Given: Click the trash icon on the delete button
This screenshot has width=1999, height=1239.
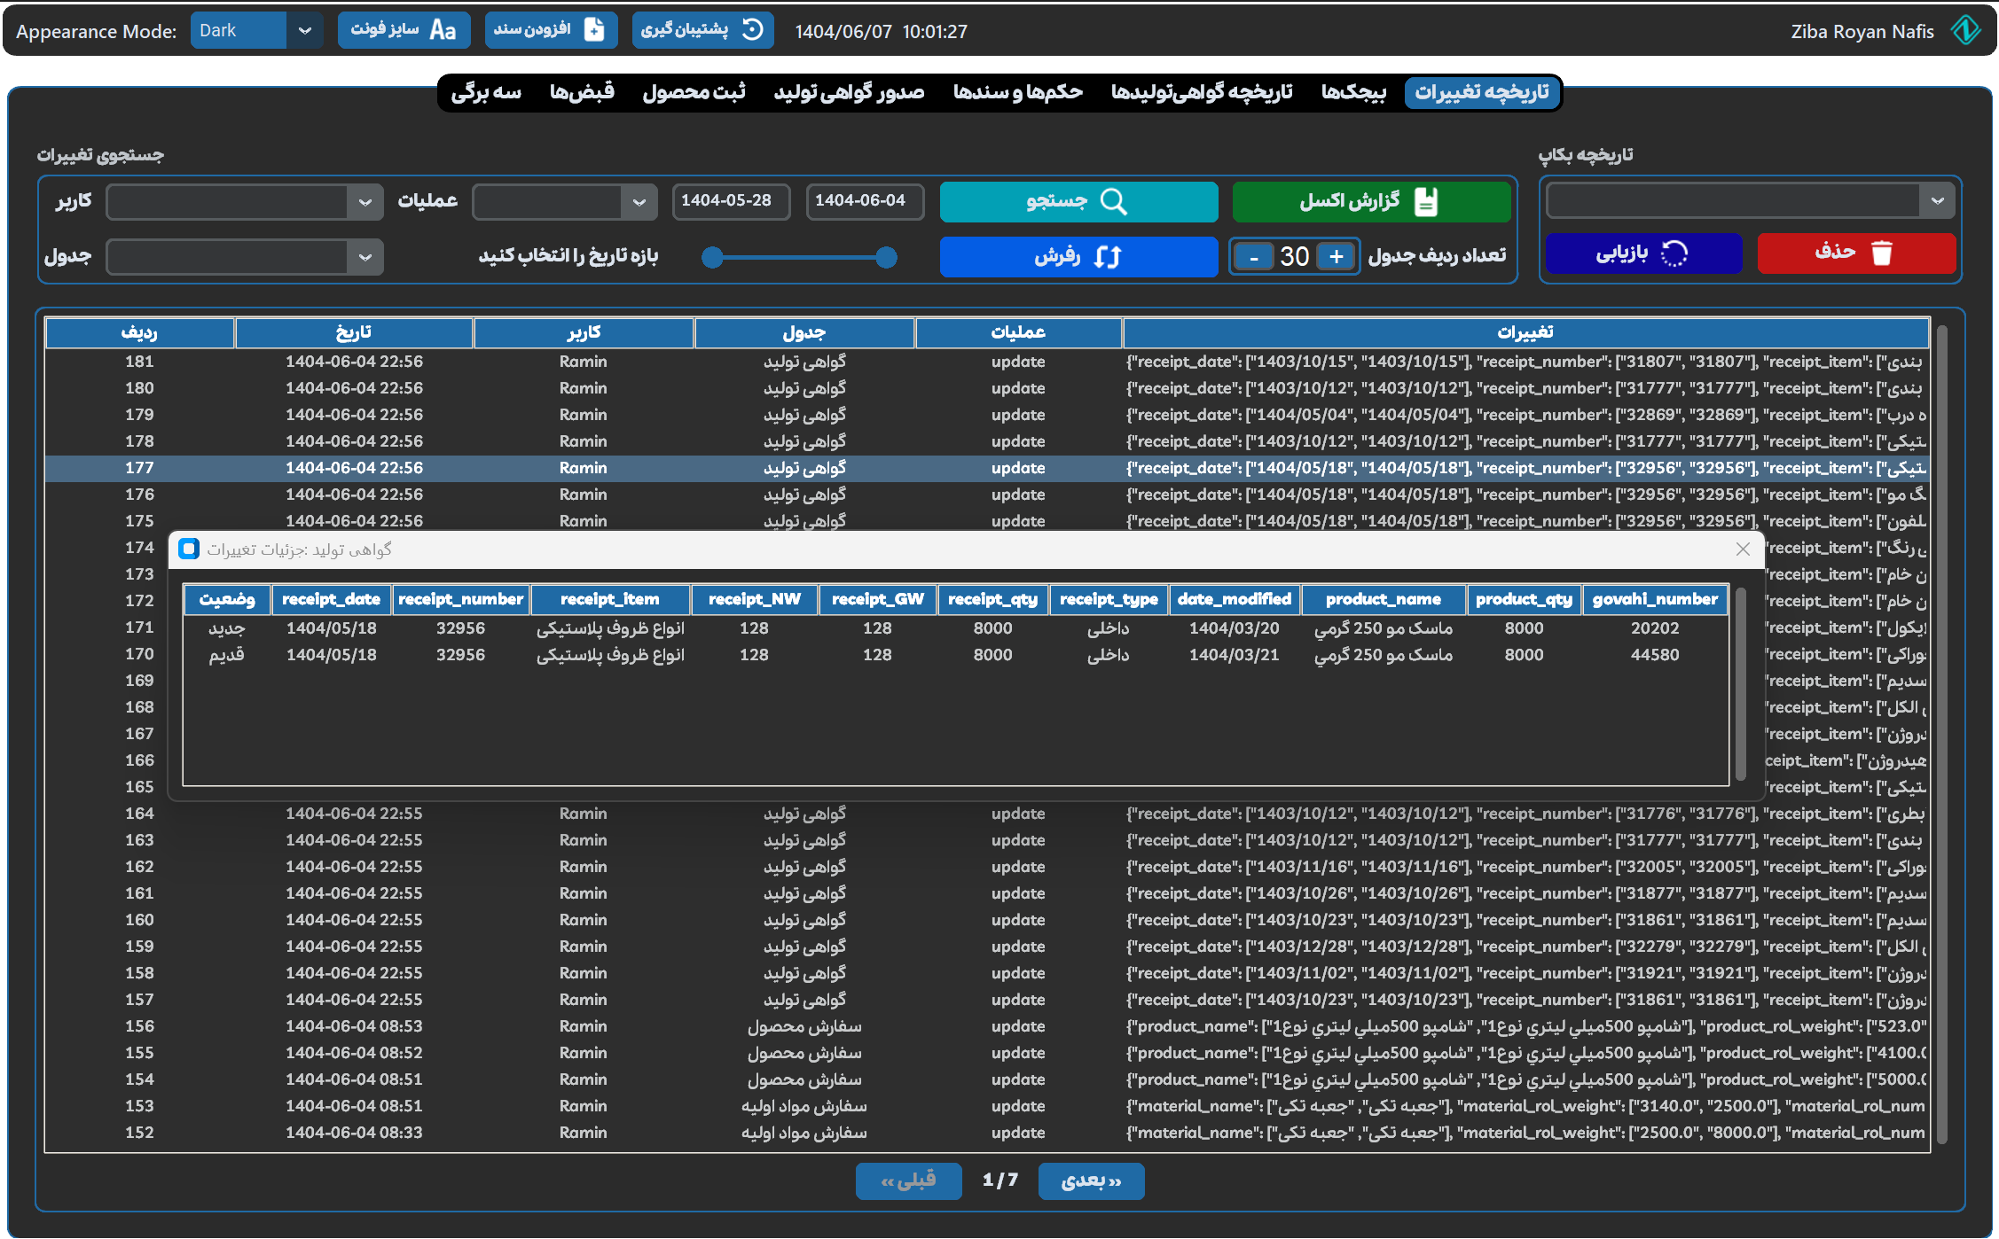Looking at the screenshot, I should (1881, 253).
